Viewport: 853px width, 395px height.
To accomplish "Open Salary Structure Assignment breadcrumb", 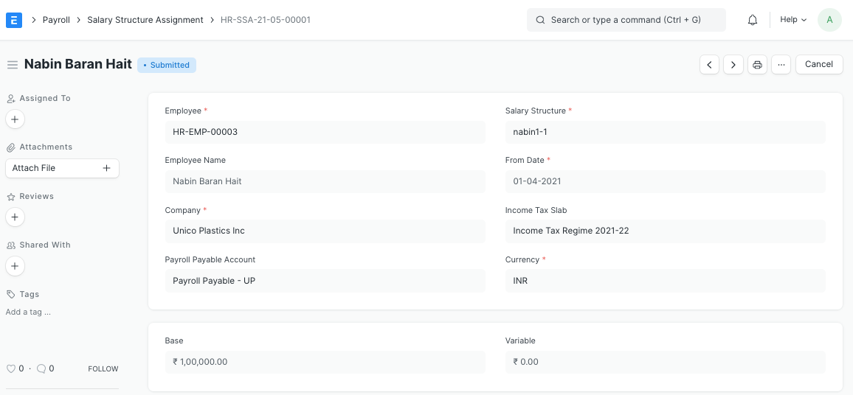I will coord(145,20).
